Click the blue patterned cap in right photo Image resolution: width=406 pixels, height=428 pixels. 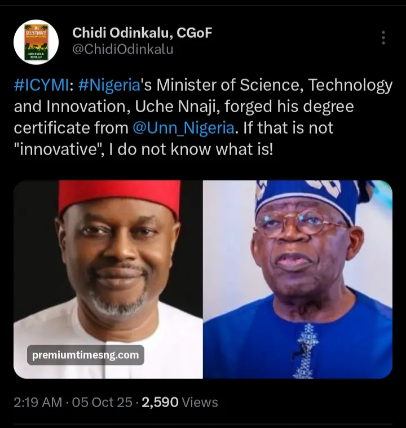point(307,196)
